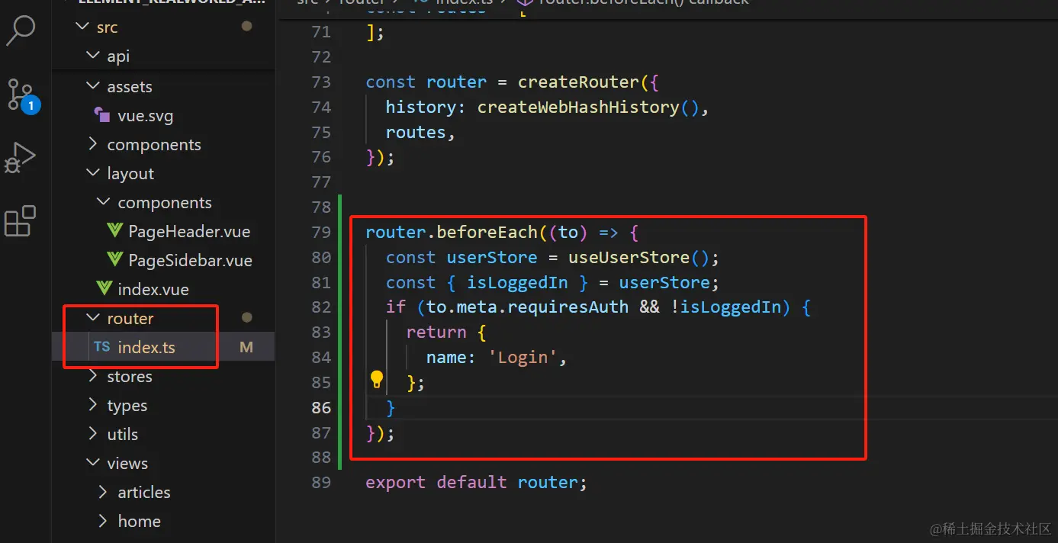1058x543 pixels.
Task: Collapse the src folder
Action: pos(82,27)
